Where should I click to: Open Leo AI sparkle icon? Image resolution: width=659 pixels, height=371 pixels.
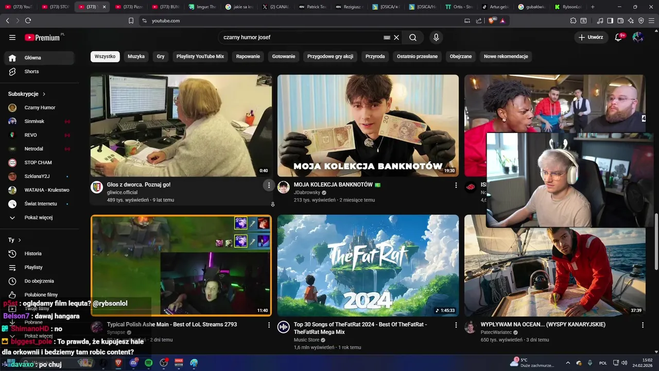631,21
